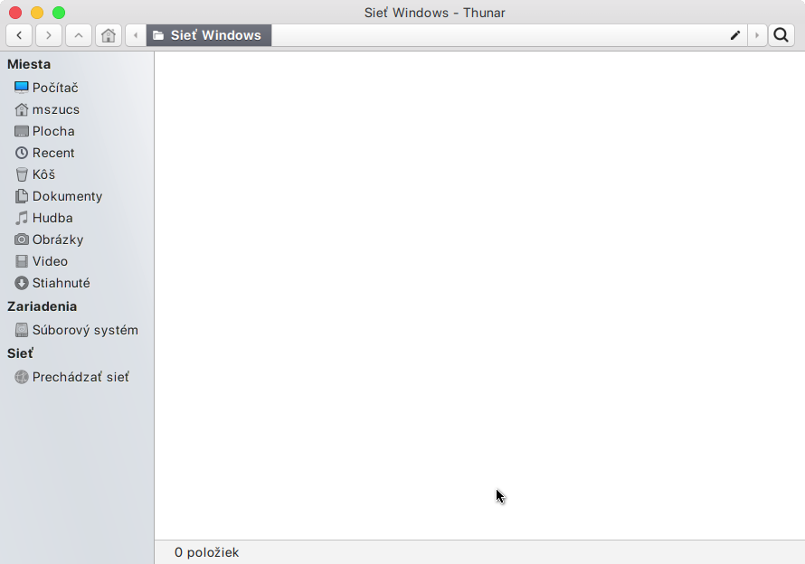Screen dimensions: 805x564
Task: Click the pencil edit-path icon
Action: (x=735, y=35)
